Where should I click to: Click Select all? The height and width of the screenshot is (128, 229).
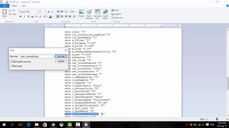(117, 18)
